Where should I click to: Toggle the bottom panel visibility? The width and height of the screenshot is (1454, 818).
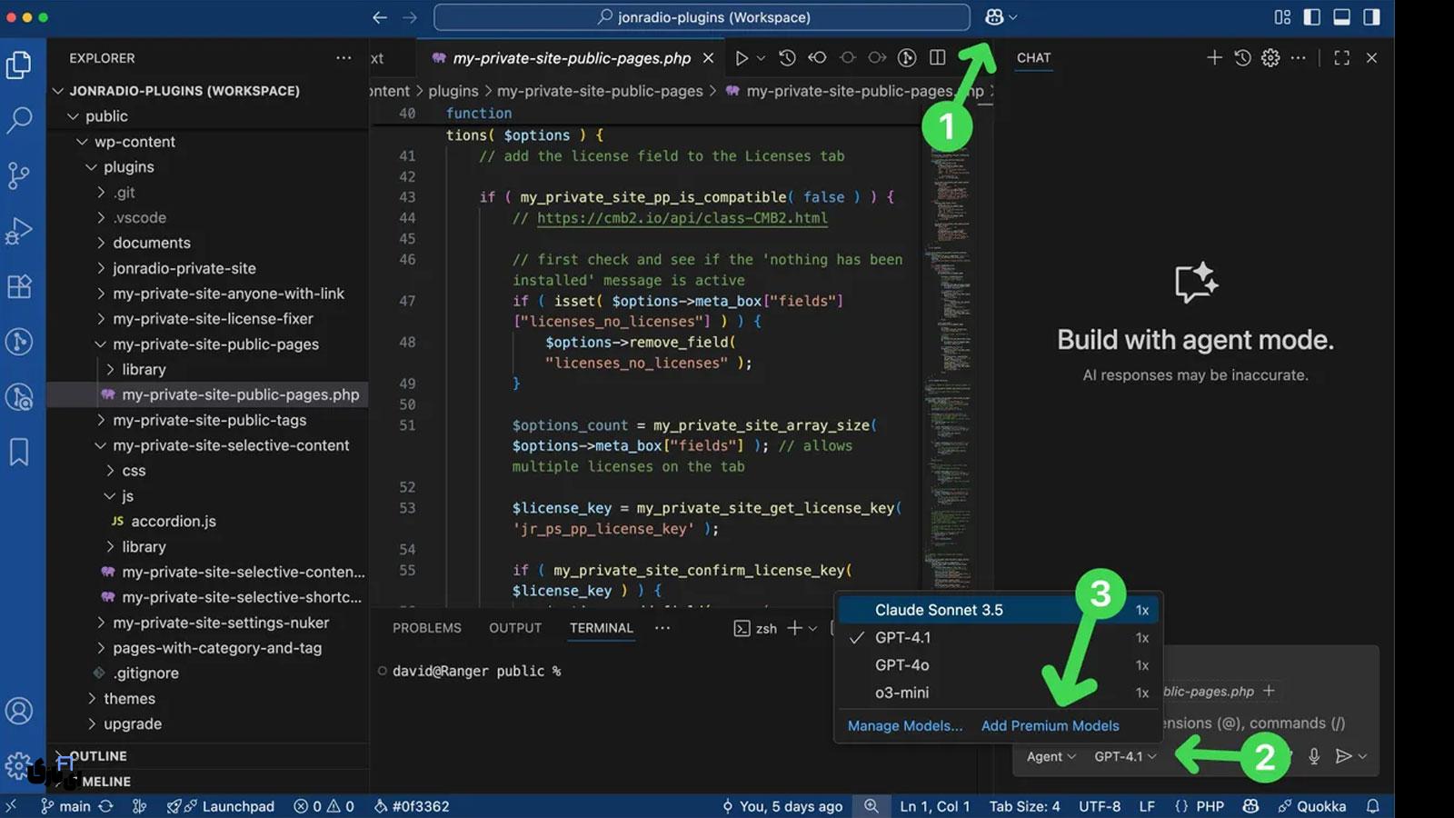(x=1339, y=16)
